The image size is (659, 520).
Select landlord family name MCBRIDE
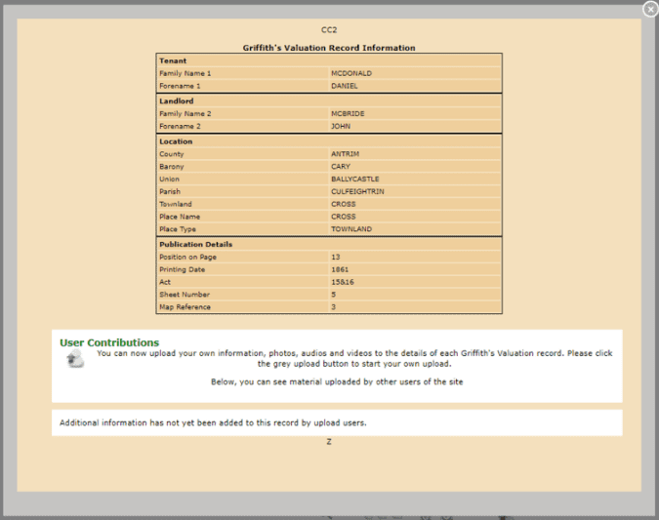348,114
